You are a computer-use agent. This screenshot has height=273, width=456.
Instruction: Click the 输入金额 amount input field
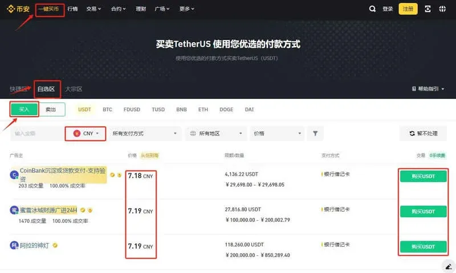(x=38, y=134)
